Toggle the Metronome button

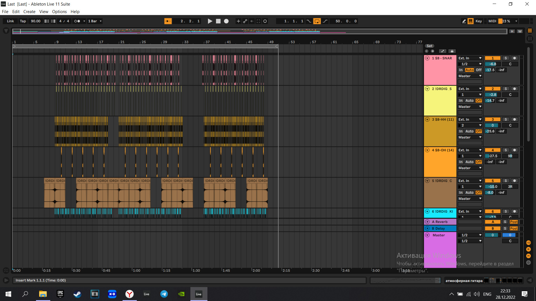point(77,21)
